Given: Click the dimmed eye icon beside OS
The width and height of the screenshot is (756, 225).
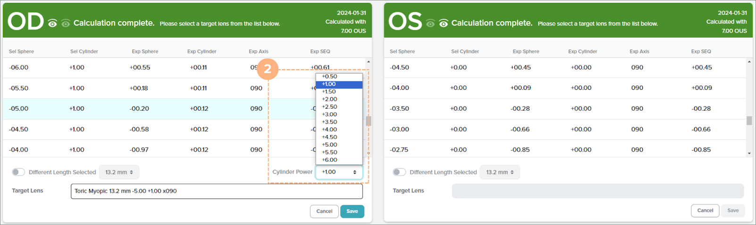Looking at the screenshot, I should point(430,24).
